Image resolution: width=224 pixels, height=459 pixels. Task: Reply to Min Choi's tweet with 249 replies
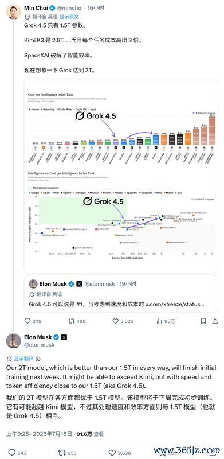coord(27,321)
